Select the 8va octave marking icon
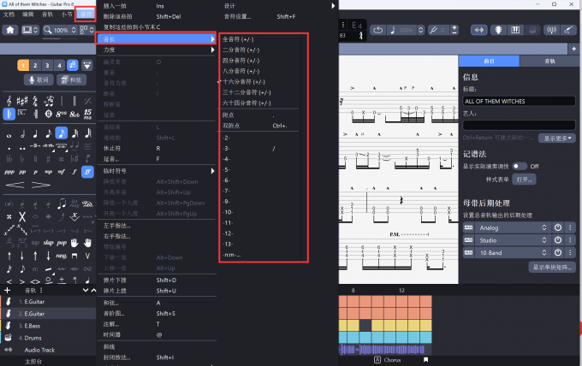Image resolution: width=582 pixels, height=366 pixels. (62, 114)
